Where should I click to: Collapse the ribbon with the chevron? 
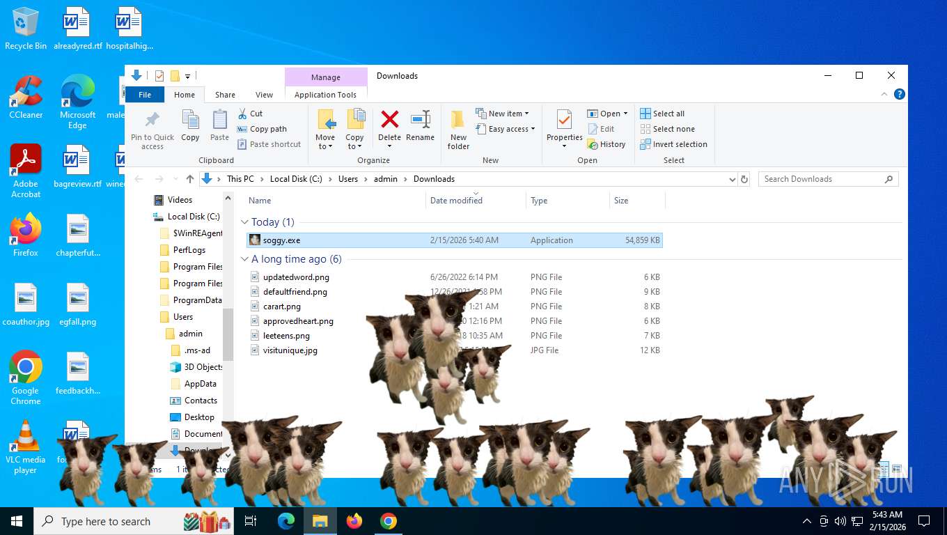tap(885, 94)
